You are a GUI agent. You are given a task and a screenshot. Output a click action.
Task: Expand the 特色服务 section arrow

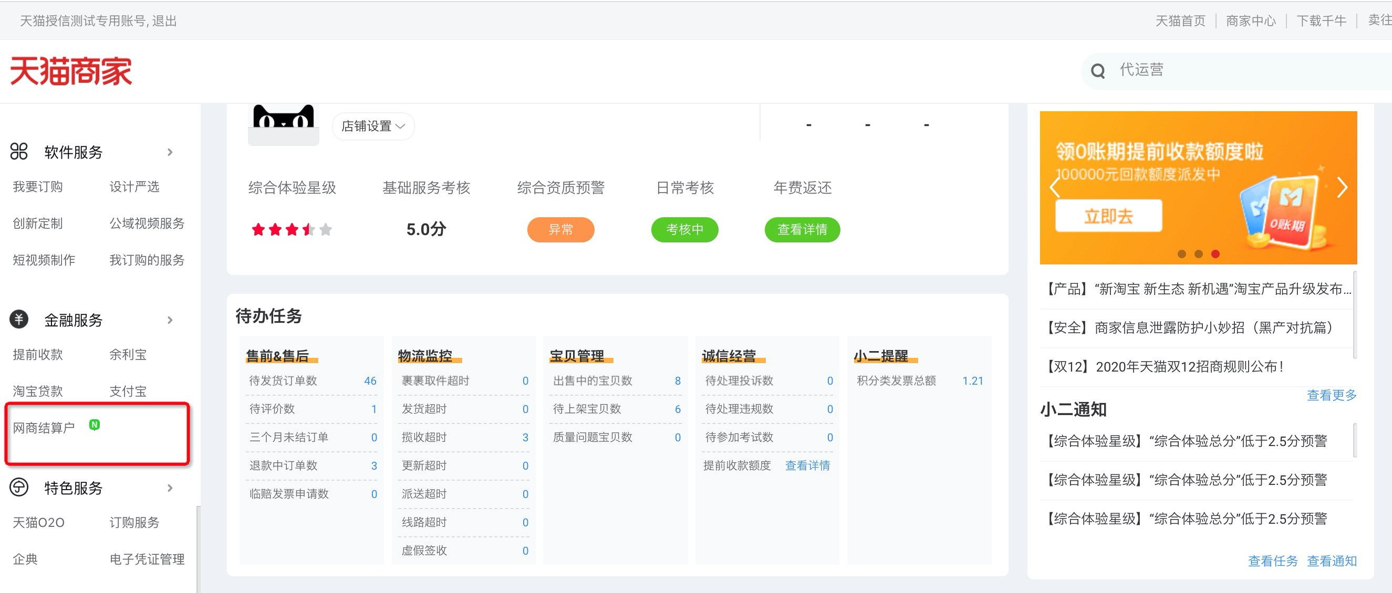[170, 488]
